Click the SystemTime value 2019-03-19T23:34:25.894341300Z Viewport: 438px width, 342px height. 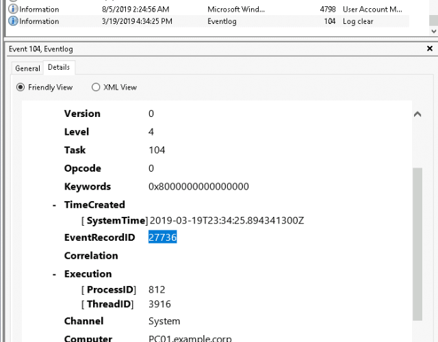pos(227,220)
